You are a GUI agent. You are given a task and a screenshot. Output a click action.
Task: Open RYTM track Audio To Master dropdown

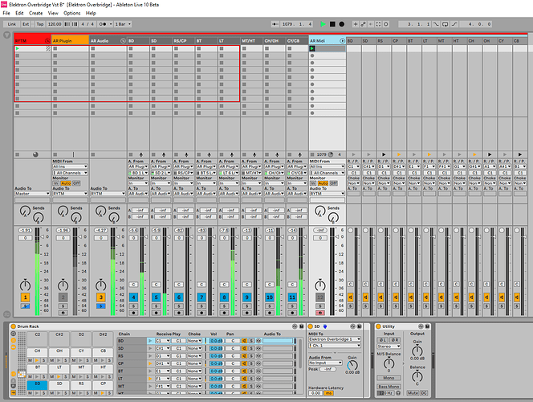[32, 193]
